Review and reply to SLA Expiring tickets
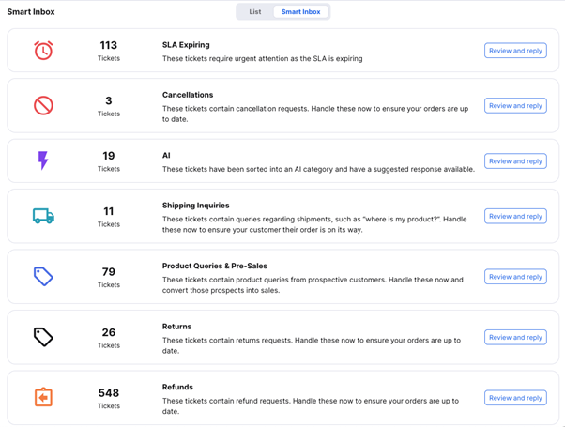This screenshot has width=565, height=427. 515,51
